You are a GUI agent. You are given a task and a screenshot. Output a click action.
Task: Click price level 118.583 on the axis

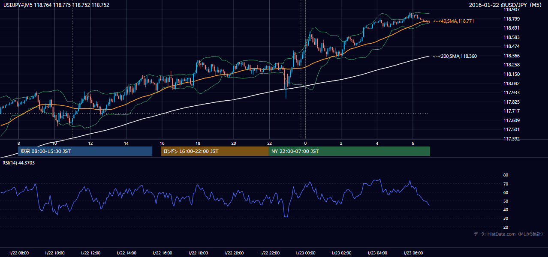click(511, 37)
